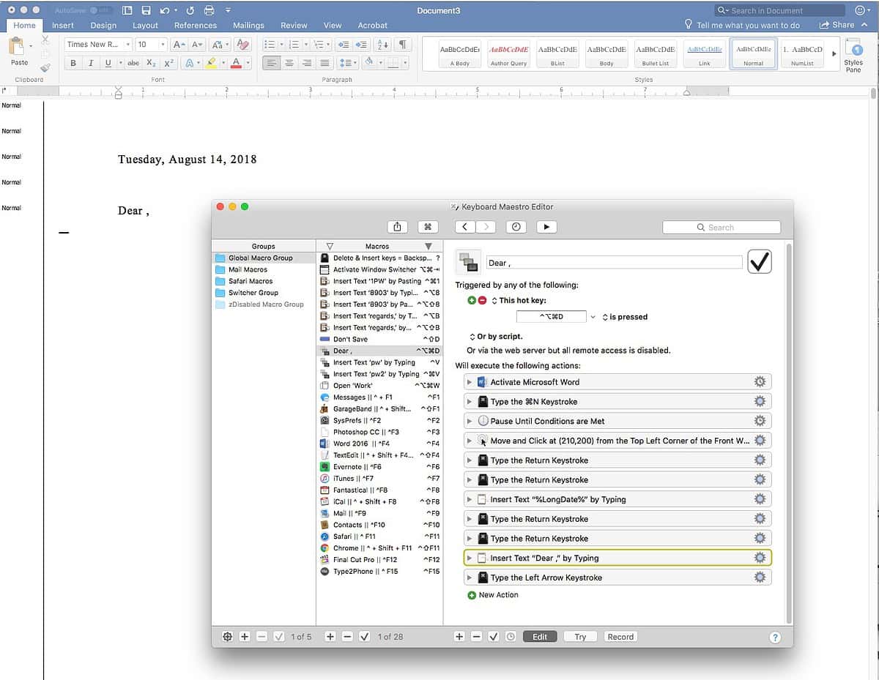Click the yellow text highlight color button
This screenshot has width=879, height=680.
(211, 64)
